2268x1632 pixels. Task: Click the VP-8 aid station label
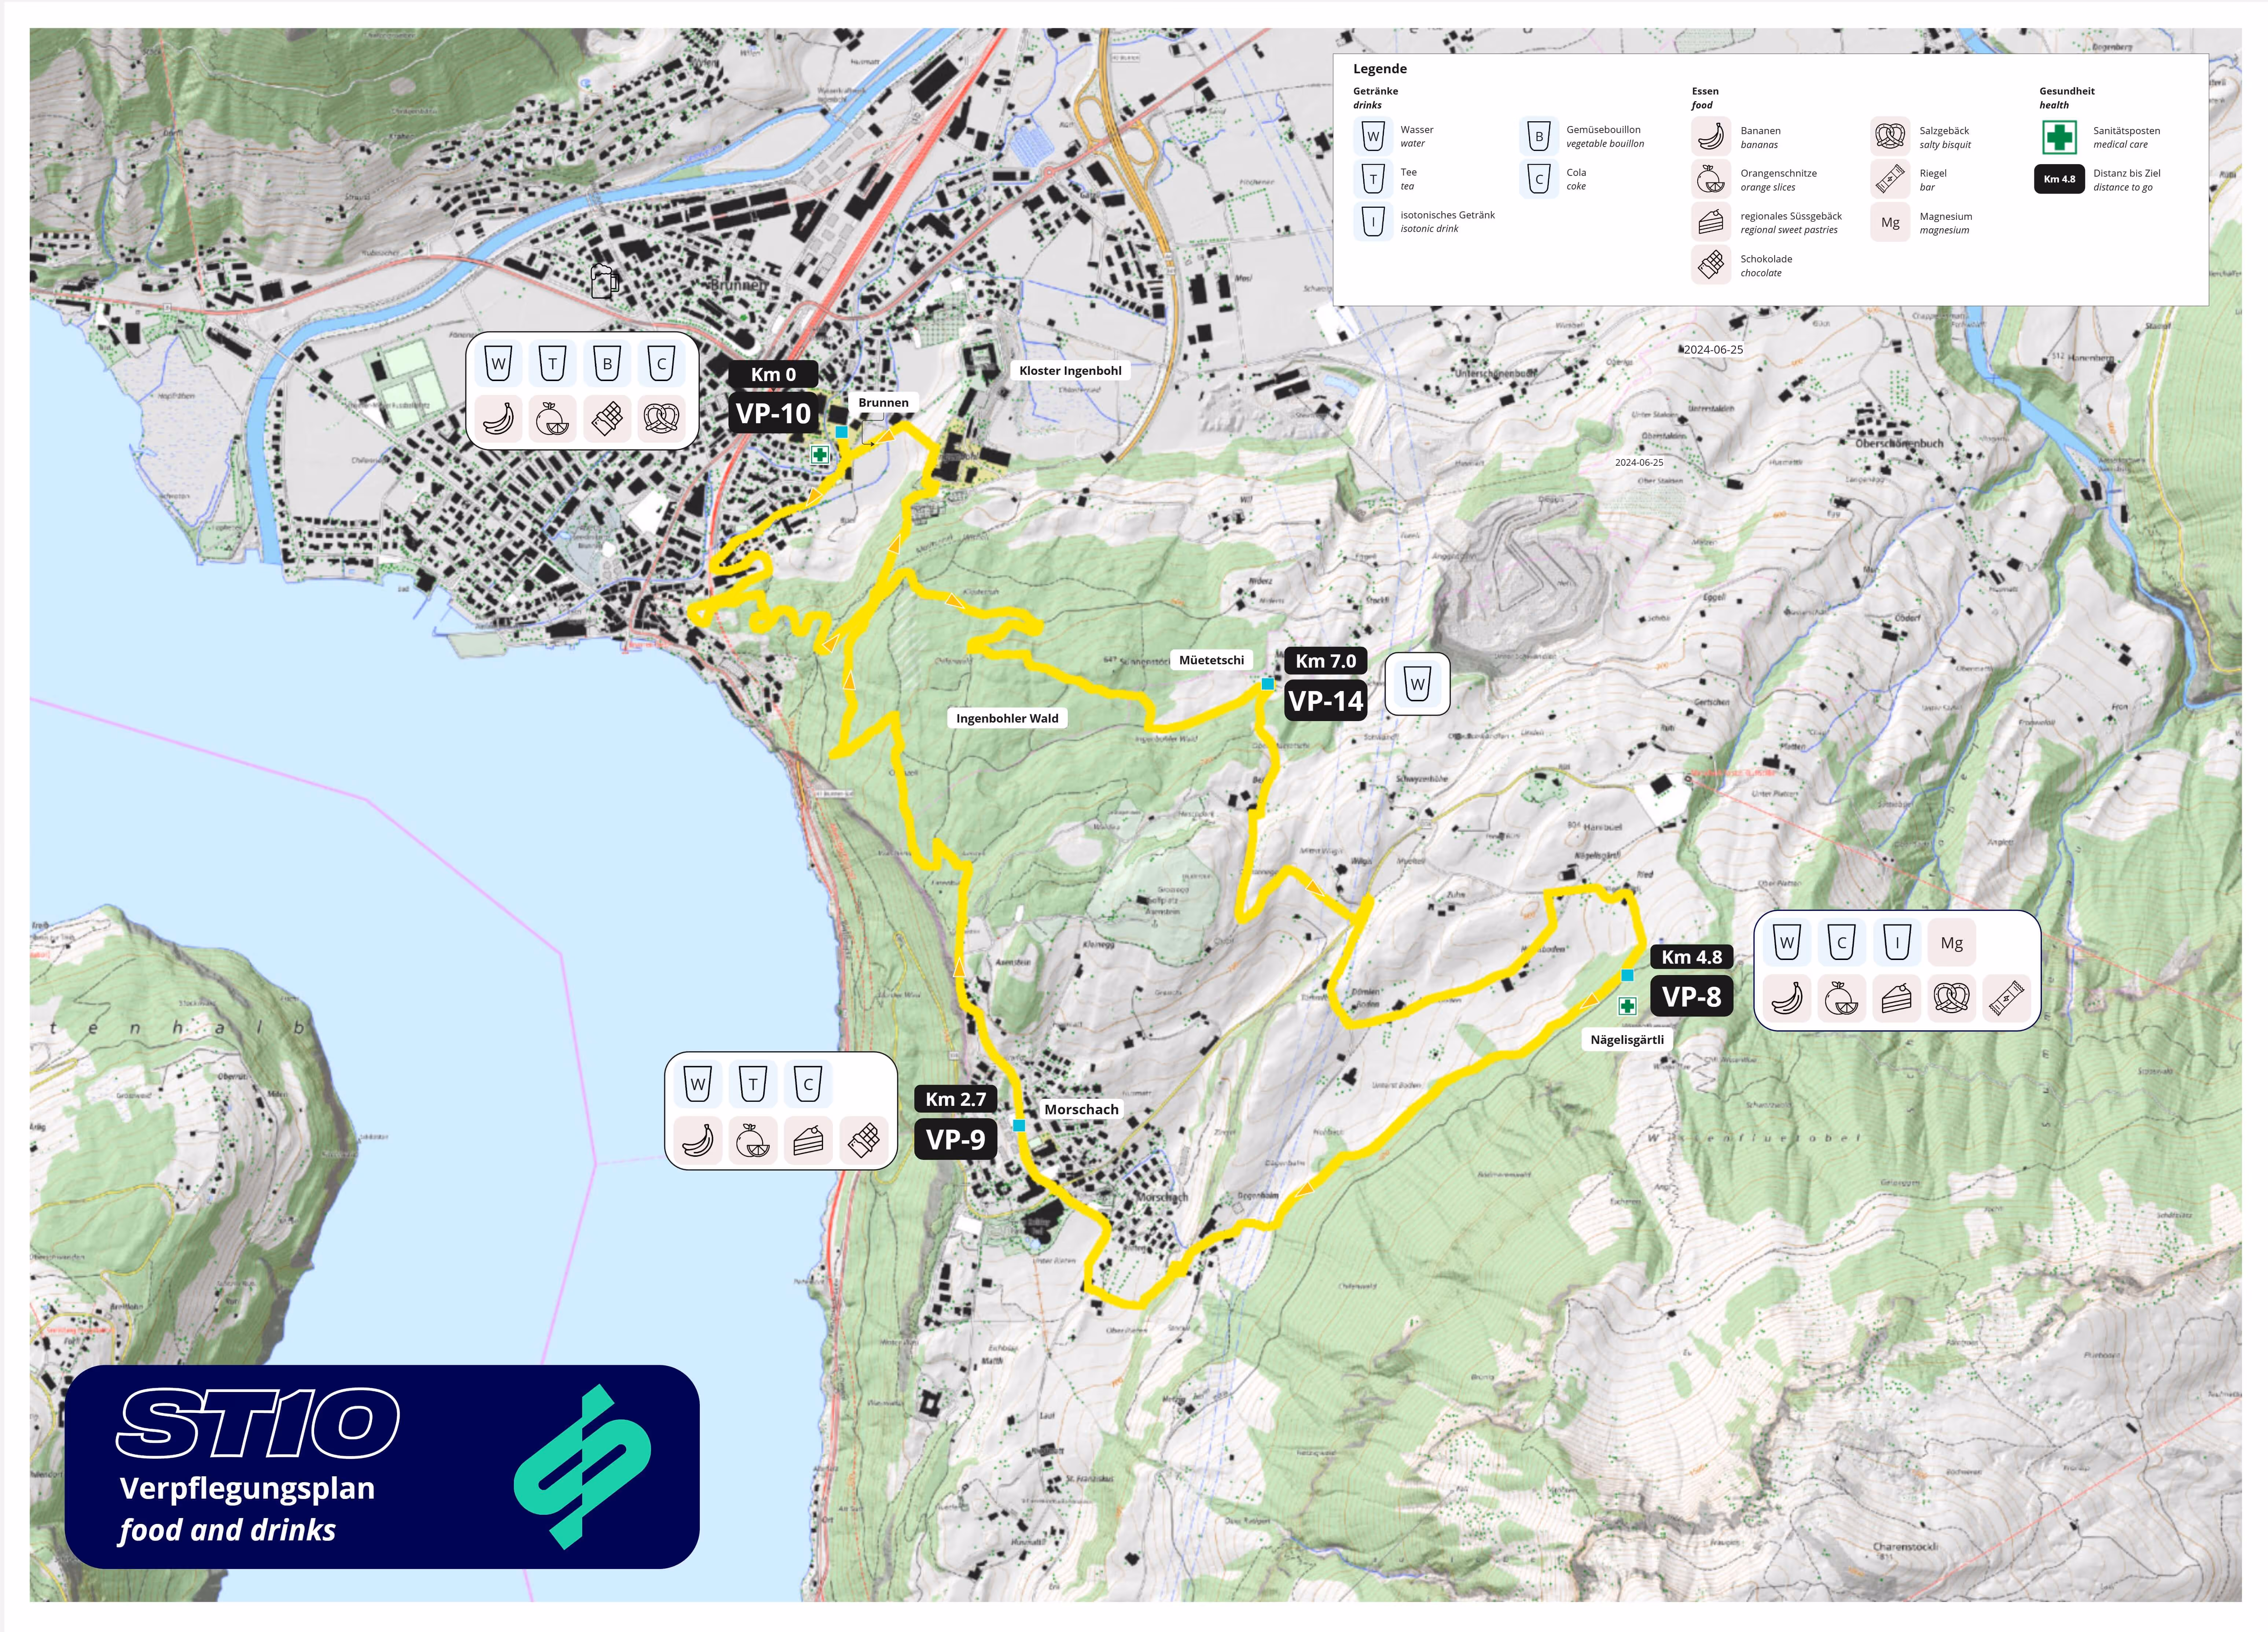pos(1692,996)
